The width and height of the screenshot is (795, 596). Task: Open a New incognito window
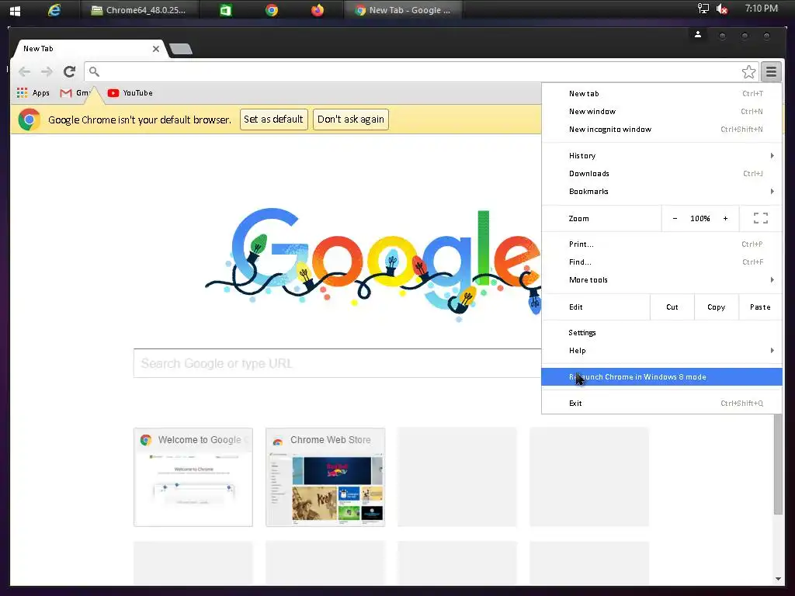pyautogui.click(x=661, y=130)
